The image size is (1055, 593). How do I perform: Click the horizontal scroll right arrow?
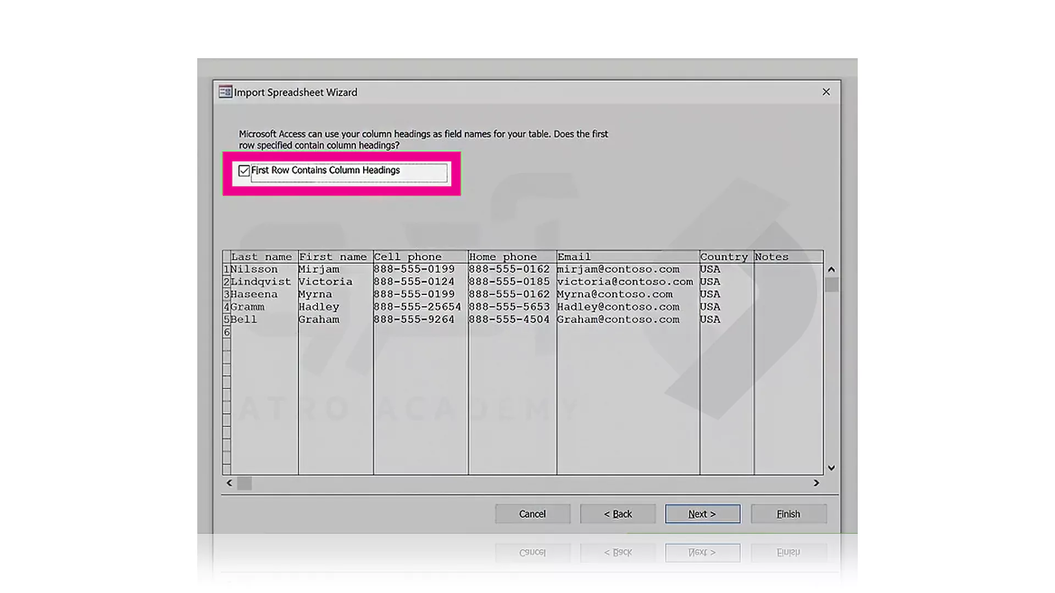pyautogui.click(x=817, y=483)
